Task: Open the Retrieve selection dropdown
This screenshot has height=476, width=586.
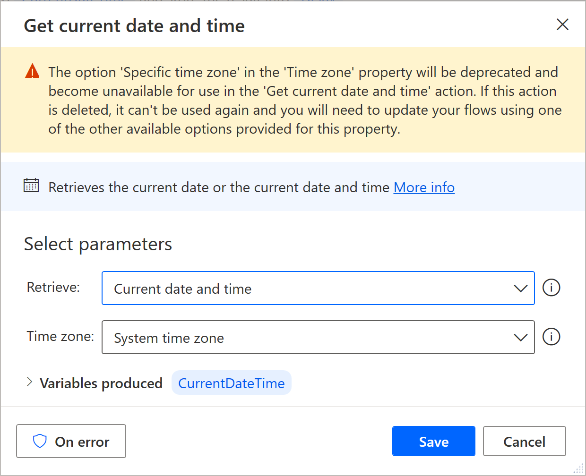Action: click(x=318, y=288)
